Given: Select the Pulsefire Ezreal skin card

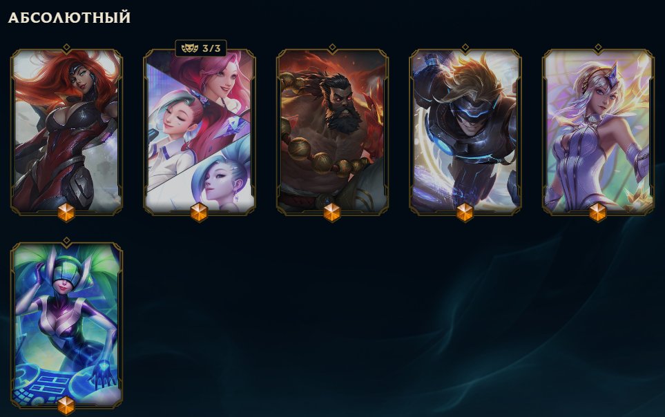Looking at the screenshot, I should coord(465,131).
